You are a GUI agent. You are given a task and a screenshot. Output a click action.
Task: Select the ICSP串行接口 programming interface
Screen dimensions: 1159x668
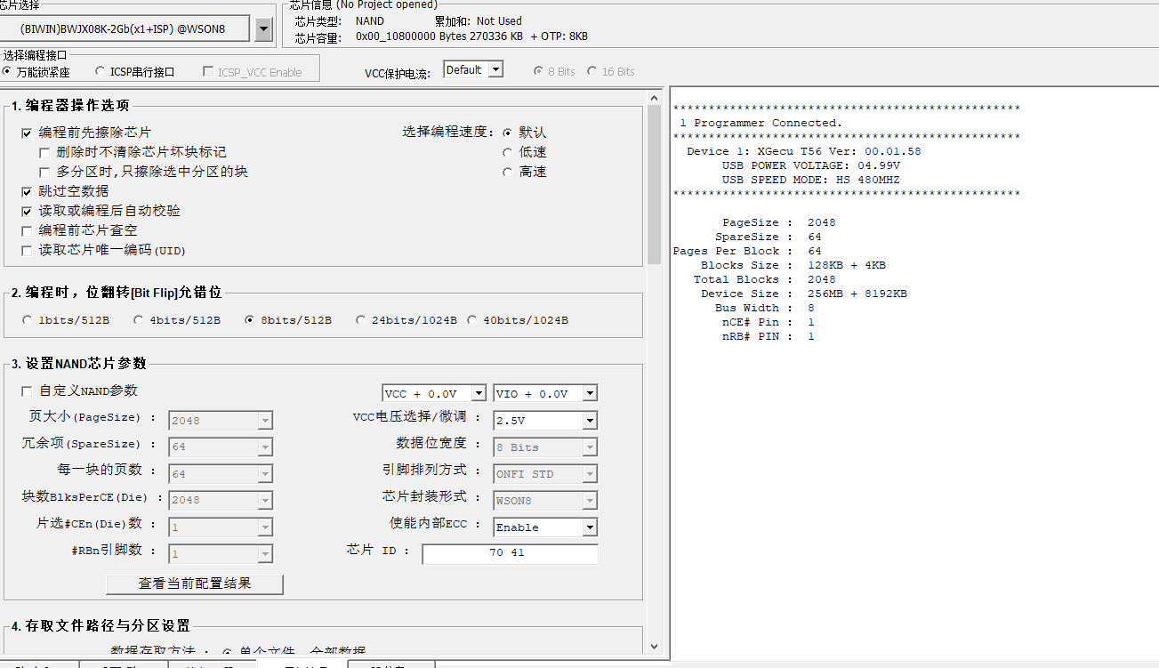coord(101,72)
